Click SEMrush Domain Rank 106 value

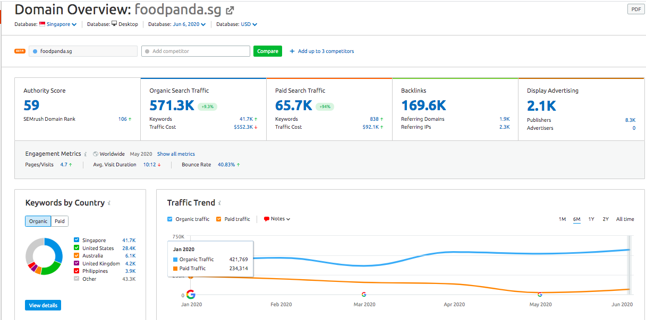pos(123,119)
